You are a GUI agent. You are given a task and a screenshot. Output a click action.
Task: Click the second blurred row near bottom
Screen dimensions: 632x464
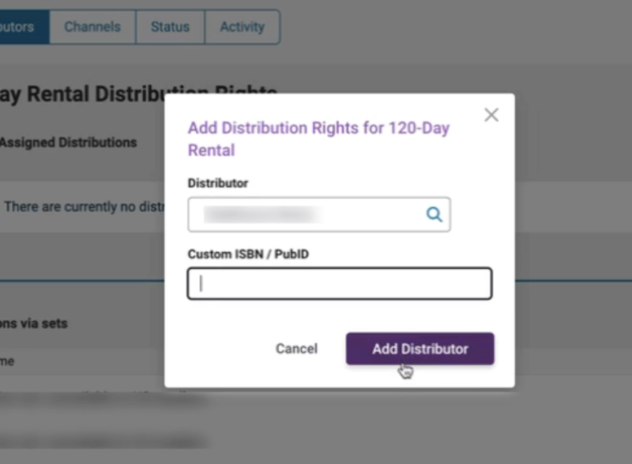[103, 442]
